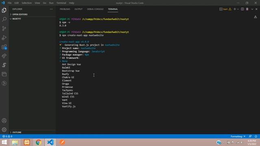Click the highlighted 'None' option
This screenshot has width=260, height=146.
pyautogui.click(x=65, y=61)
